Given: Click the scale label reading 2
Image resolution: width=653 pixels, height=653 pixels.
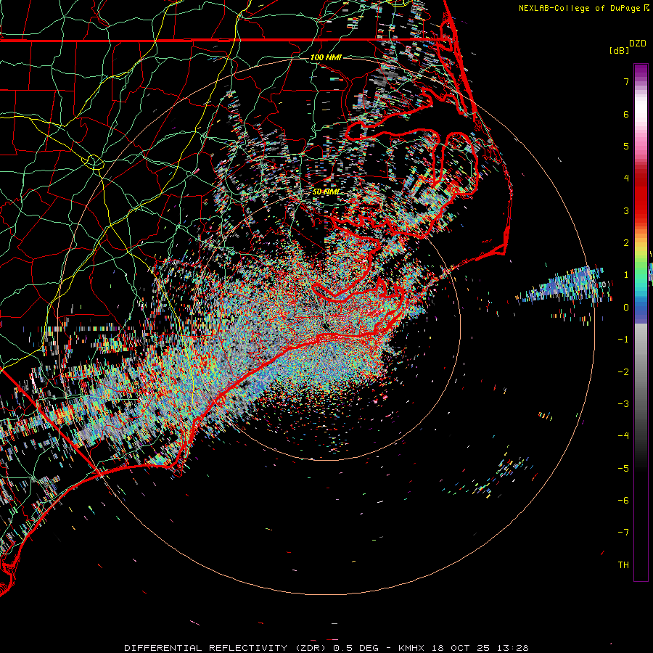Looking at the screenshot, I should coord(626,243).
